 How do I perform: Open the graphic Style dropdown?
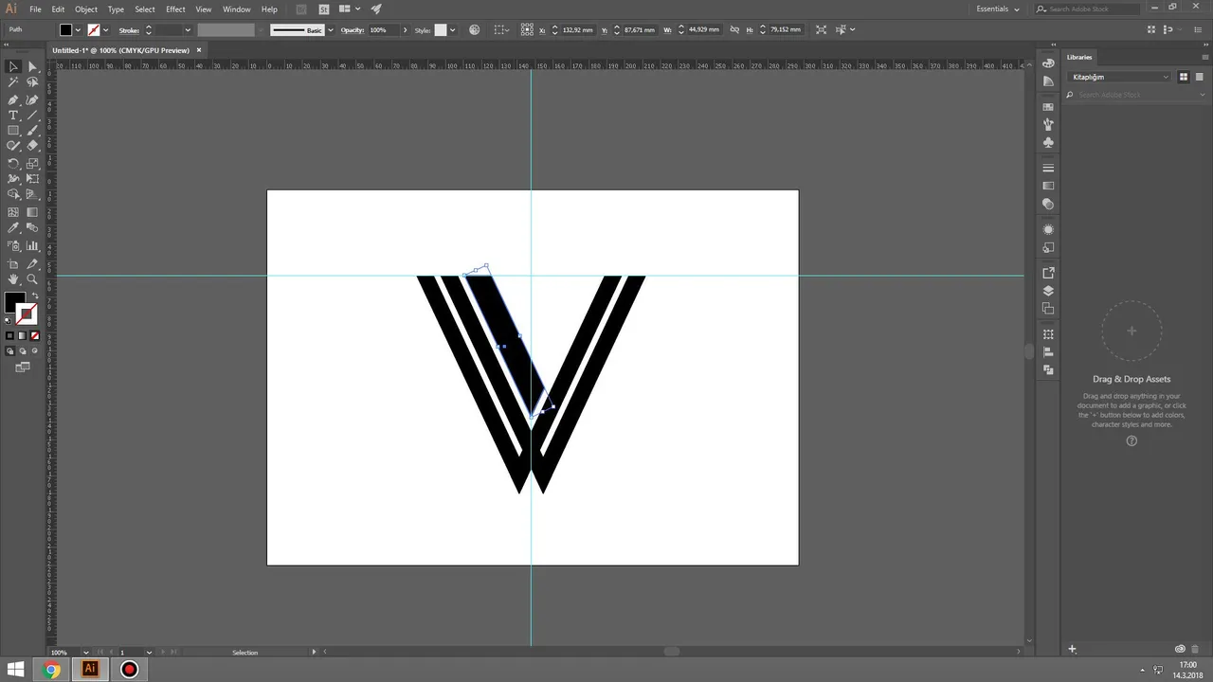pyautogui.click(x=452, y=30)
